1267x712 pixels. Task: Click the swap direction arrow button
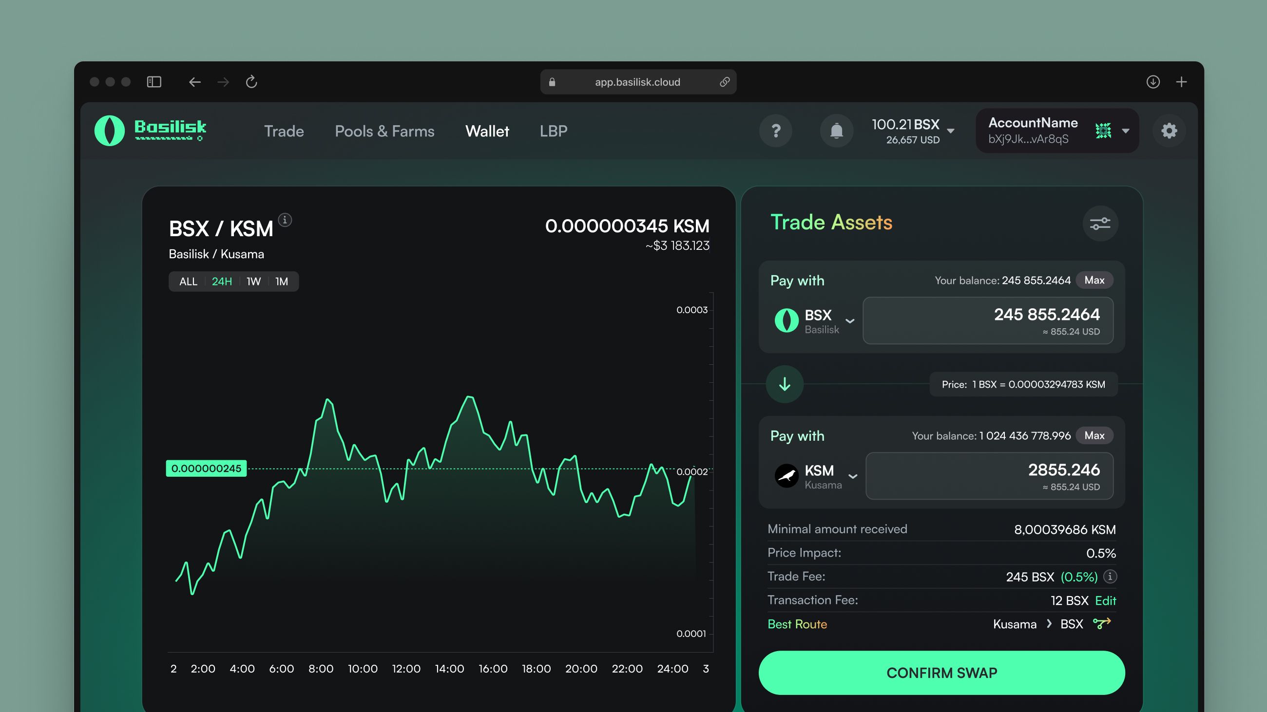(785, 384)
